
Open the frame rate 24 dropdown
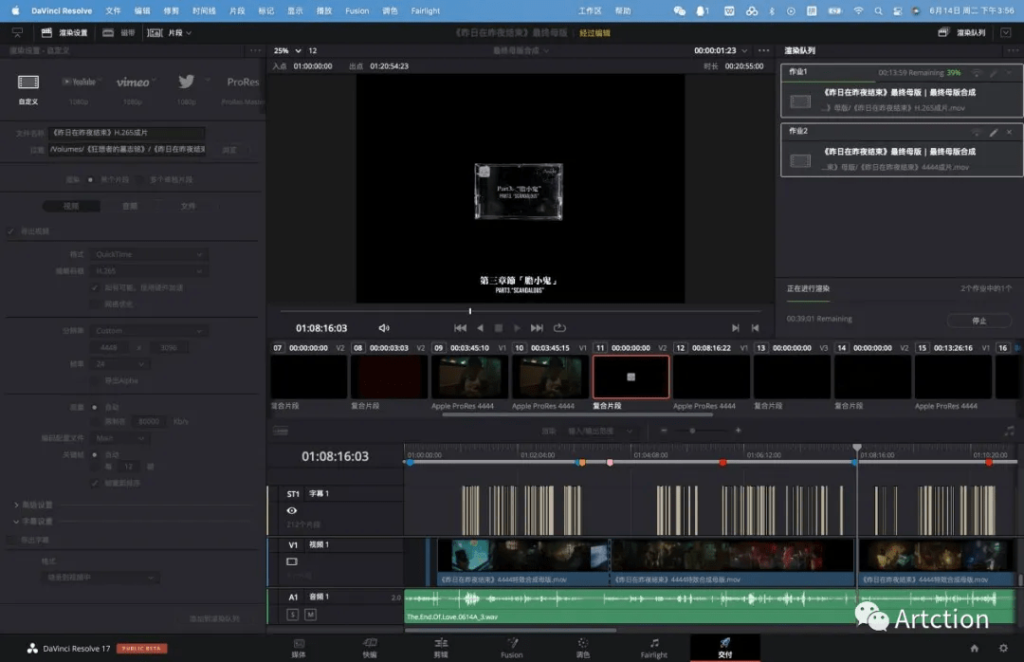pyautogui.click(x=119, y=364)
